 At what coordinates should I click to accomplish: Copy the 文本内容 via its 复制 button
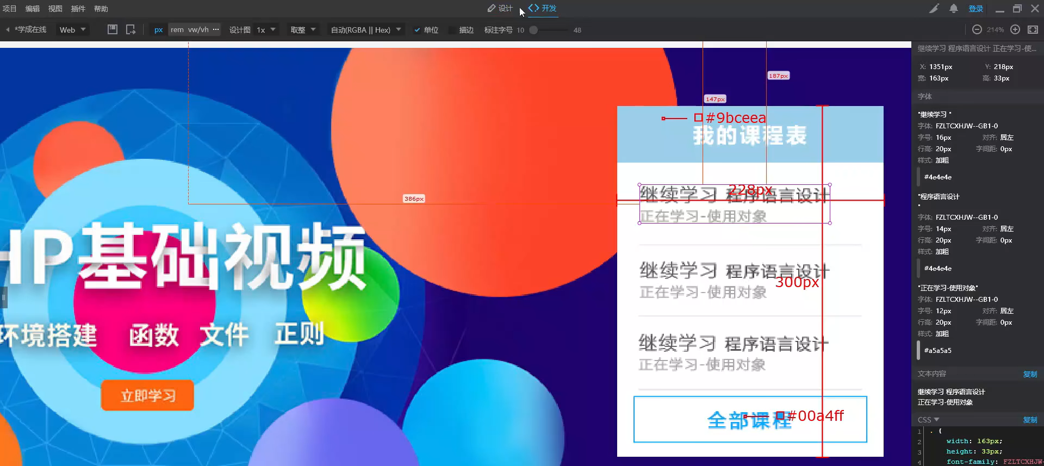pos(1030,374)
